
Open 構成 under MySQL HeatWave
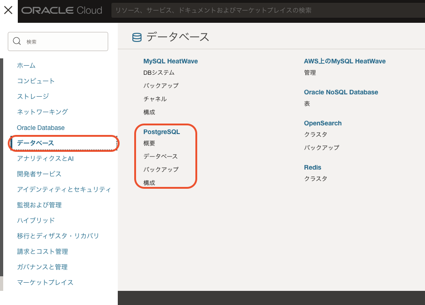[x=149, y=112]
